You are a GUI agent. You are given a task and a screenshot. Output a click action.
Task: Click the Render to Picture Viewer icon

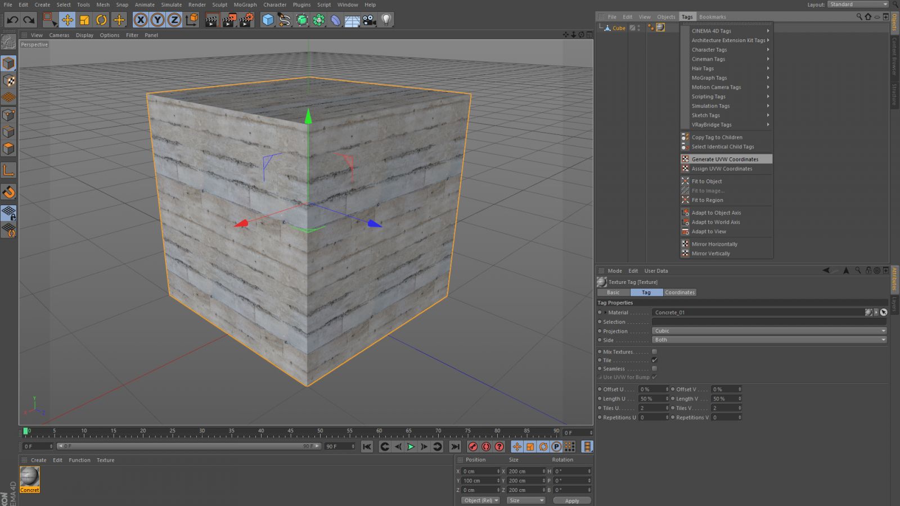(229, 20)
